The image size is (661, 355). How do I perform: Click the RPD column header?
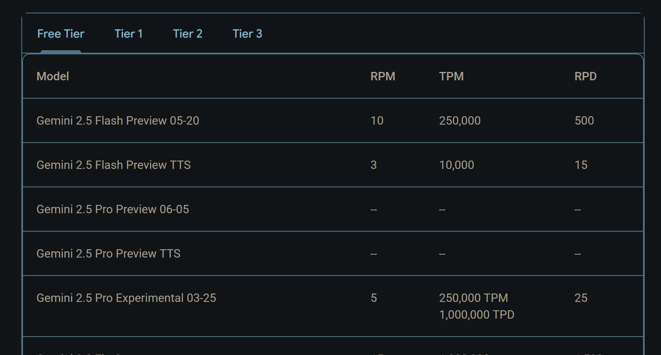pos(585,77)
